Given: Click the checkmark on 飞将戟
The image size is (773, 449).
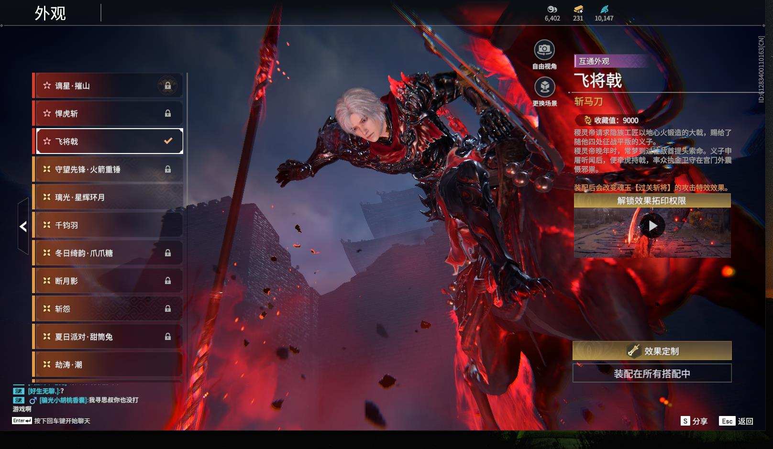Looking at the screenshot, I should 168,141.
